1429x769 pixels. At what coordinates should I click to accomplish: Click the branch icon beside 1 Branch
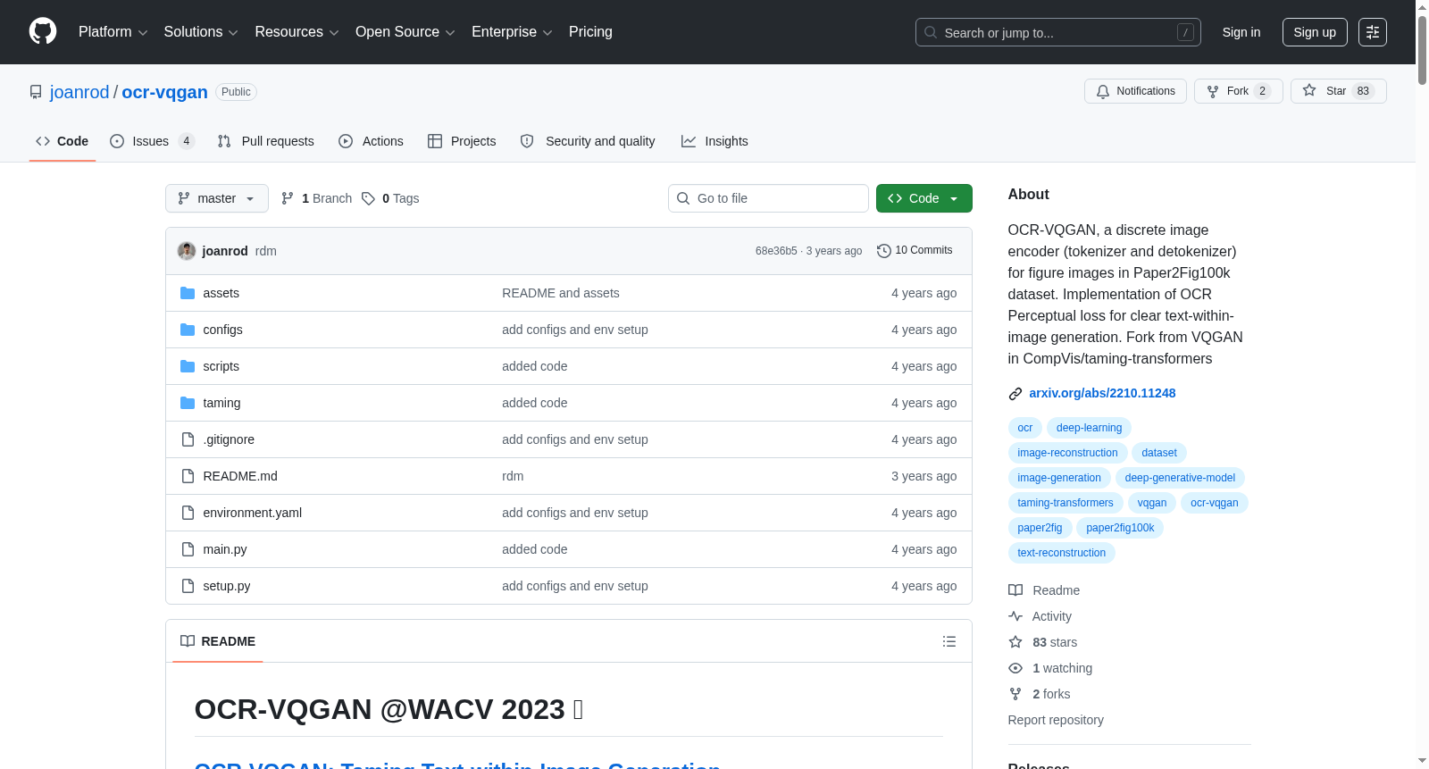288,198
